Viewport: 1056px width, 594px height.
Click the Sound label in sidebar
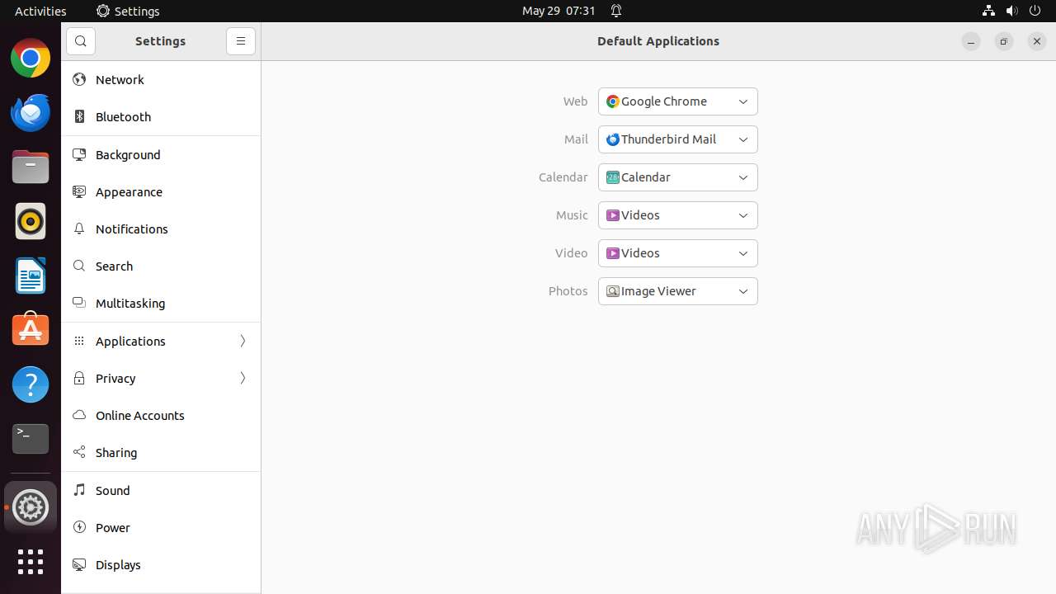click(113, 491)
